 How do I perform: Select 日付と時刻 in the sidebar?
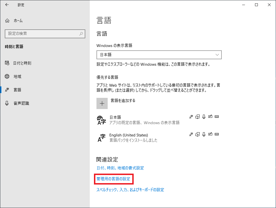pyautogui.click(x=22, y=63)
